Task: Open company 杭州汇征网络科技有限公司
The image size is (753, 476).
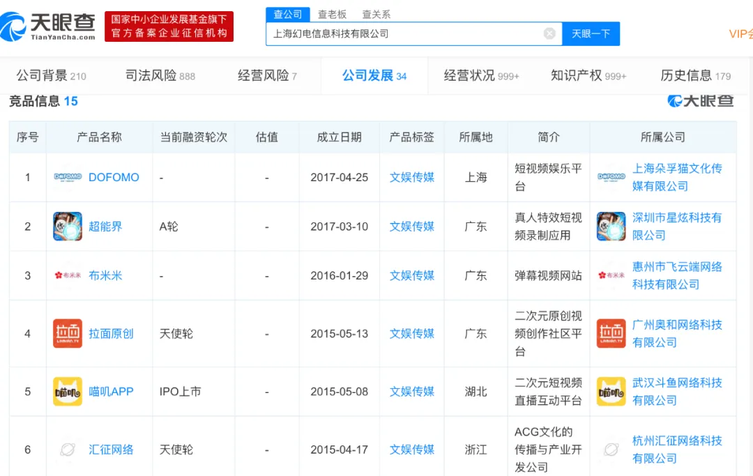Action: 677,450
